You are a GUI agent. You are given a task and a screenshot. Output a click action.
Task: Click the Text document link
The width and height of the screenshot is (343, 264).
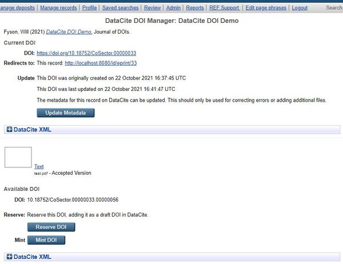click(39, 166)
